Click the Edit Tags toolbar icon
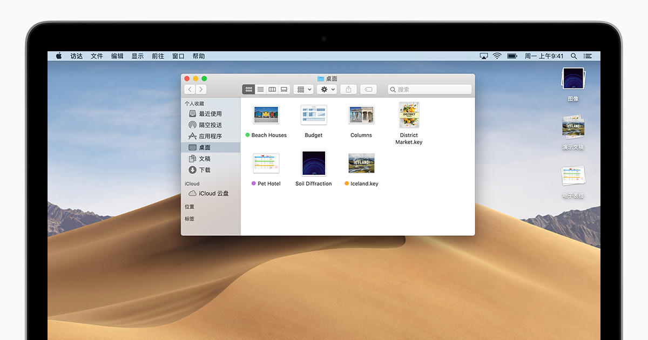648x340 pixels. tap(368, 90)
